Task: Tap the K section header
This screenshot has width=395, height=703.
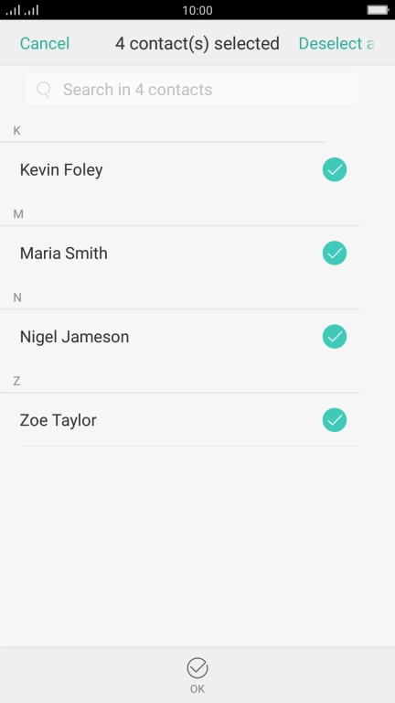Action: [17, 131]
